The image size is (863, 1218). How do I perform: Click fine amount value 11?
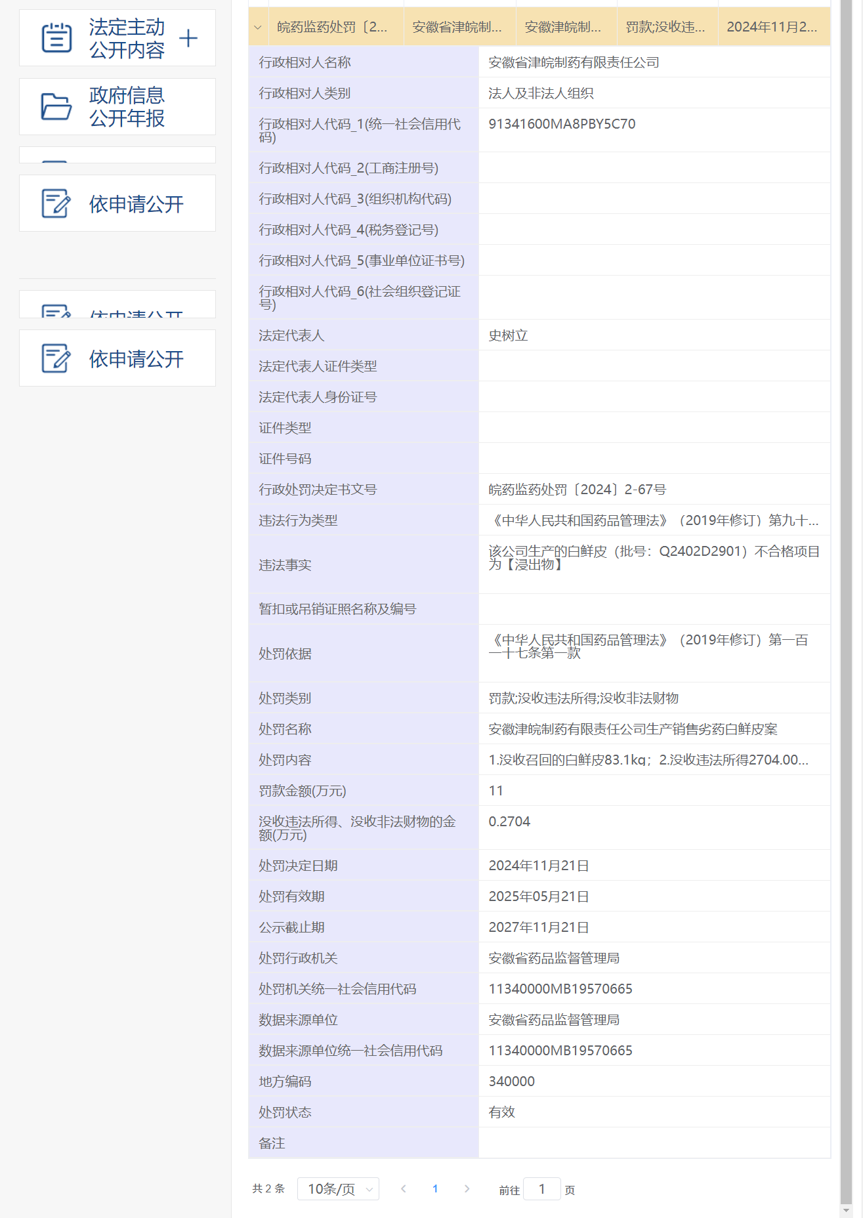(x=495, y=791)
